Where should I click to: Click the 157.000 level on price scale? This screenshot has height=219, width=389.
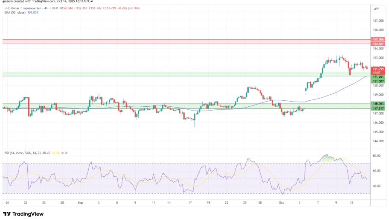(377, 20)
